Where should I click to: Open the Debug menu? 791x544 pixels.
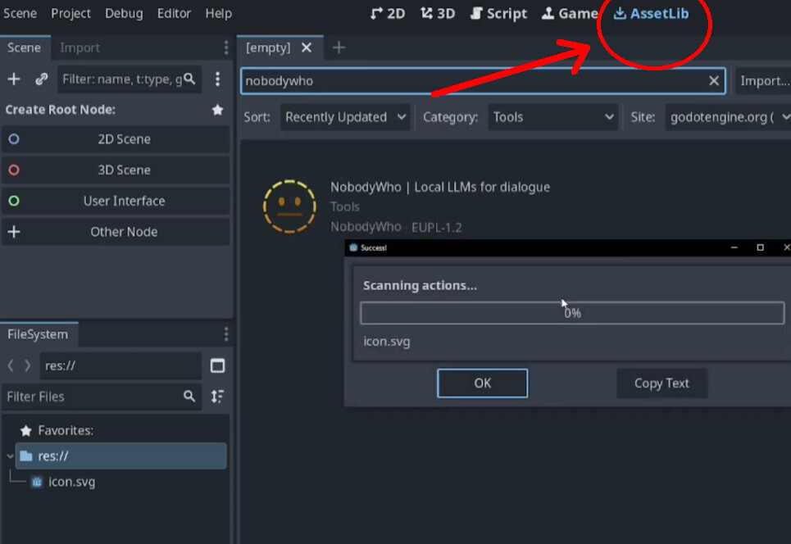pos(124,13)
